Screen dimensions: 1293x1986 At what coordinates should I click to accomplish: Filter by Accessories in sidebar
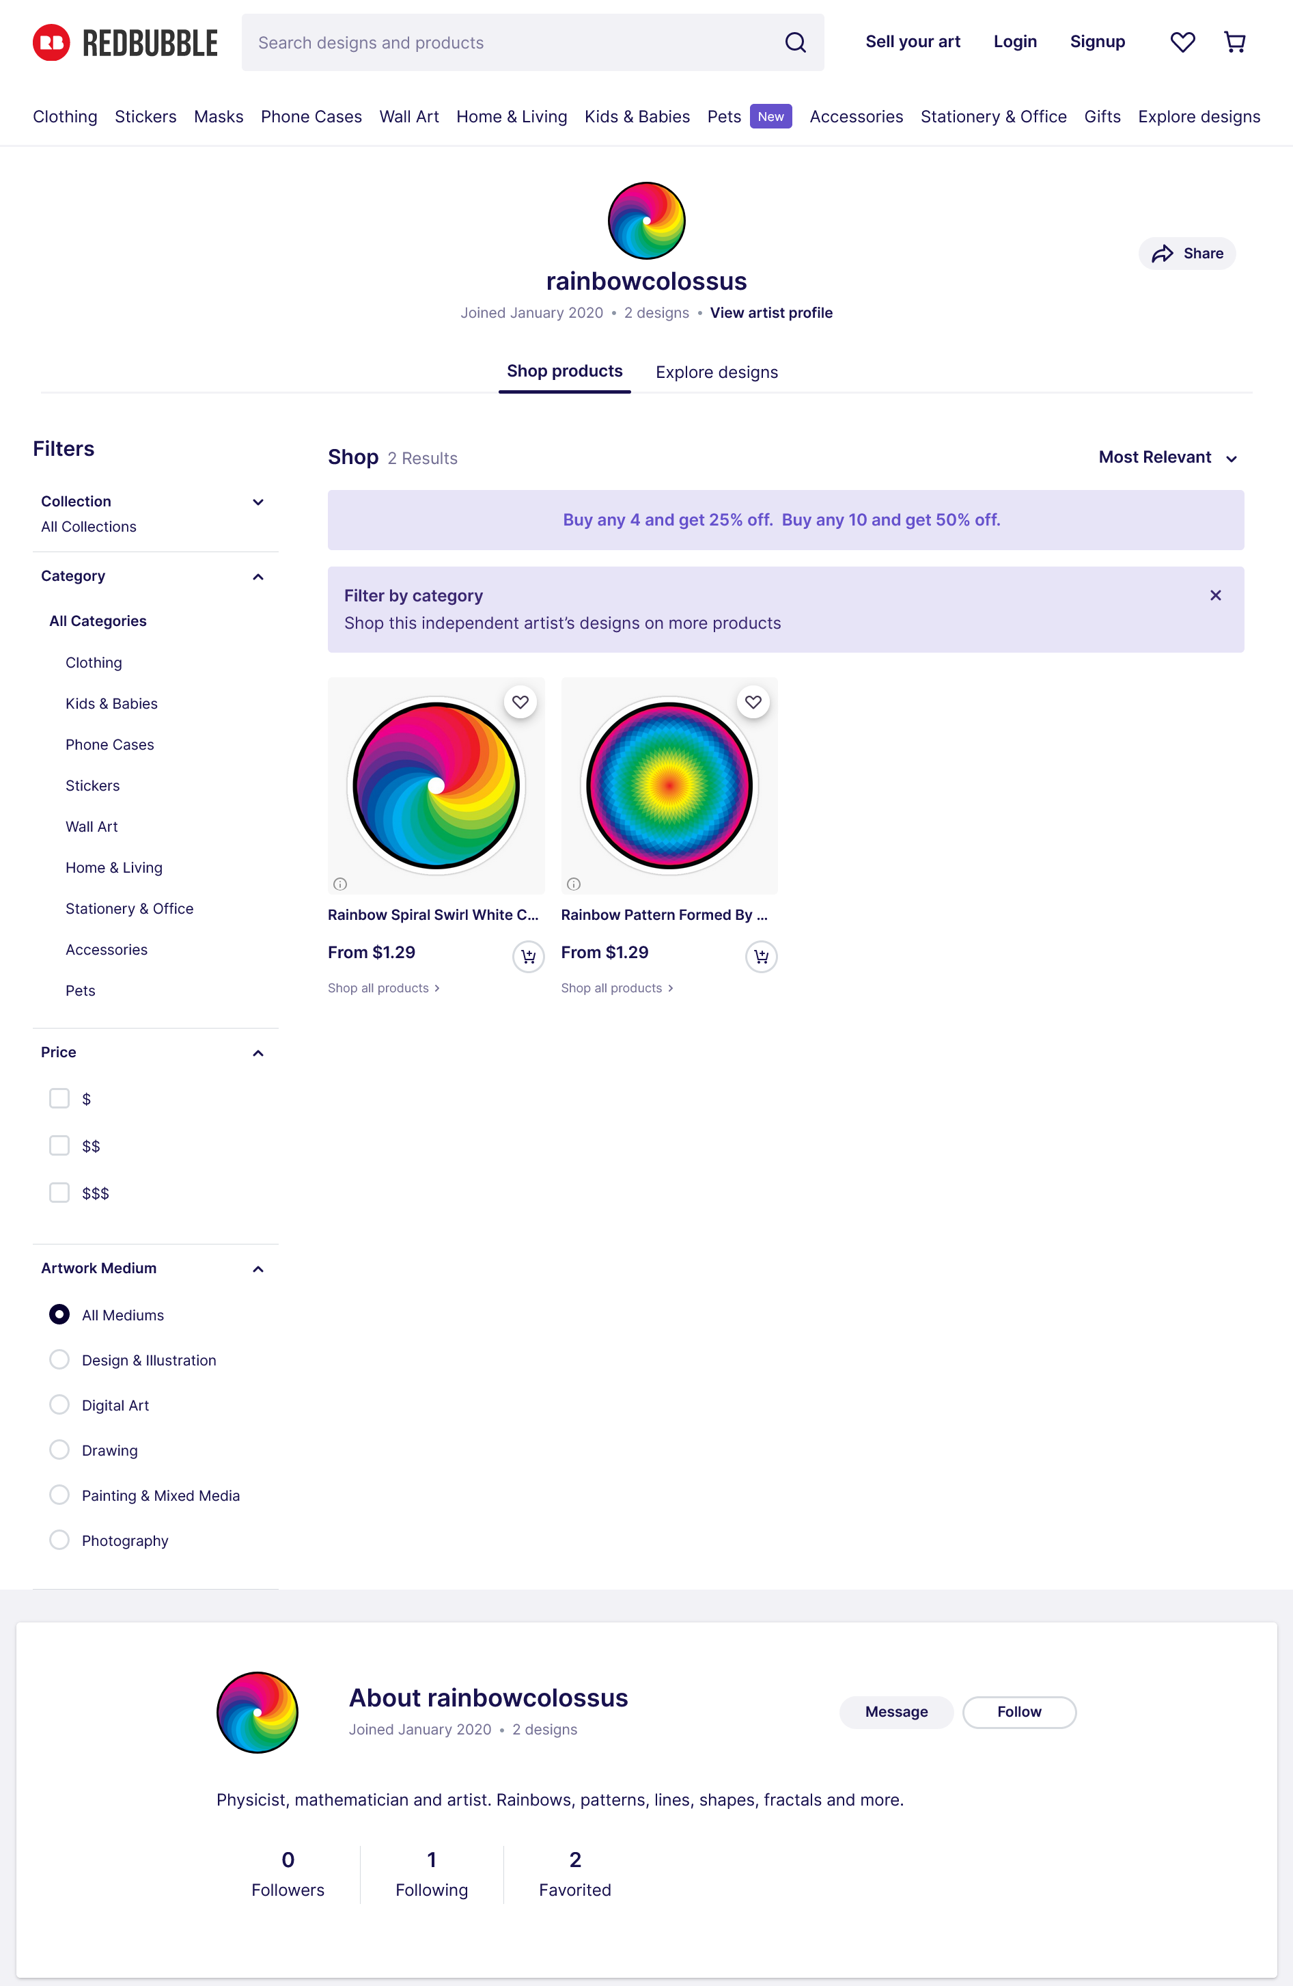pos(107,950)
